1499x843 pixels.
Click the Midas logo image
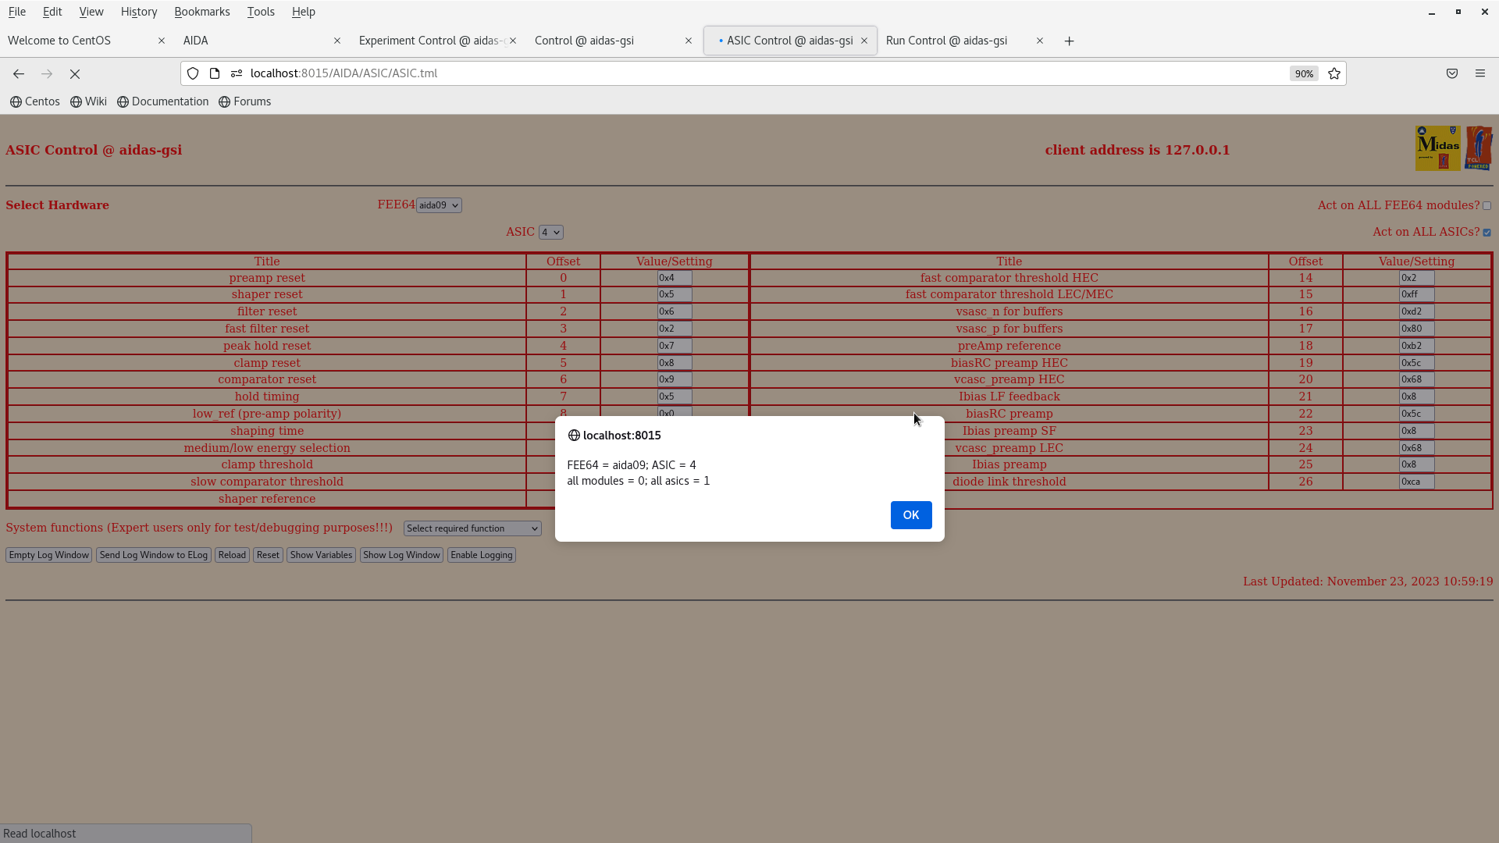[1438, 148]
